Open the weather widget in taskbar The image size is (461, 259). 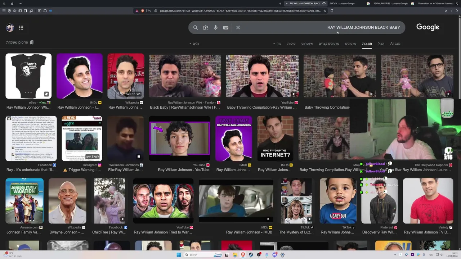coord(13,255)
